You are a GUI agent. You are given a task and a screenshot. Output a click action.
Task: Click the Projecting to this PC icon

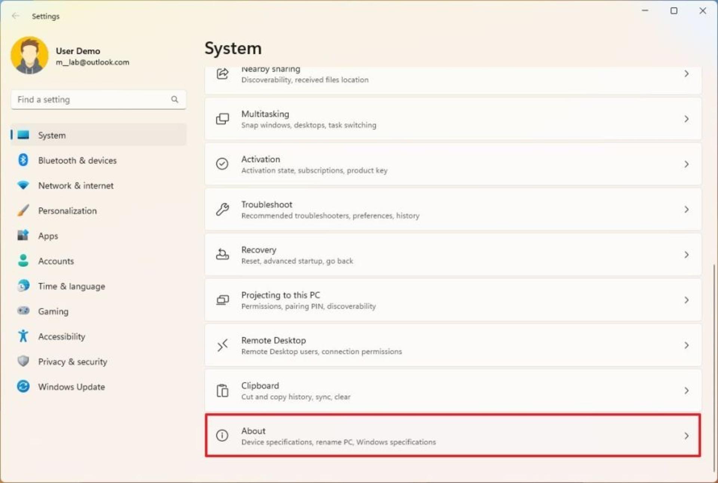click(x=223, y=300)
